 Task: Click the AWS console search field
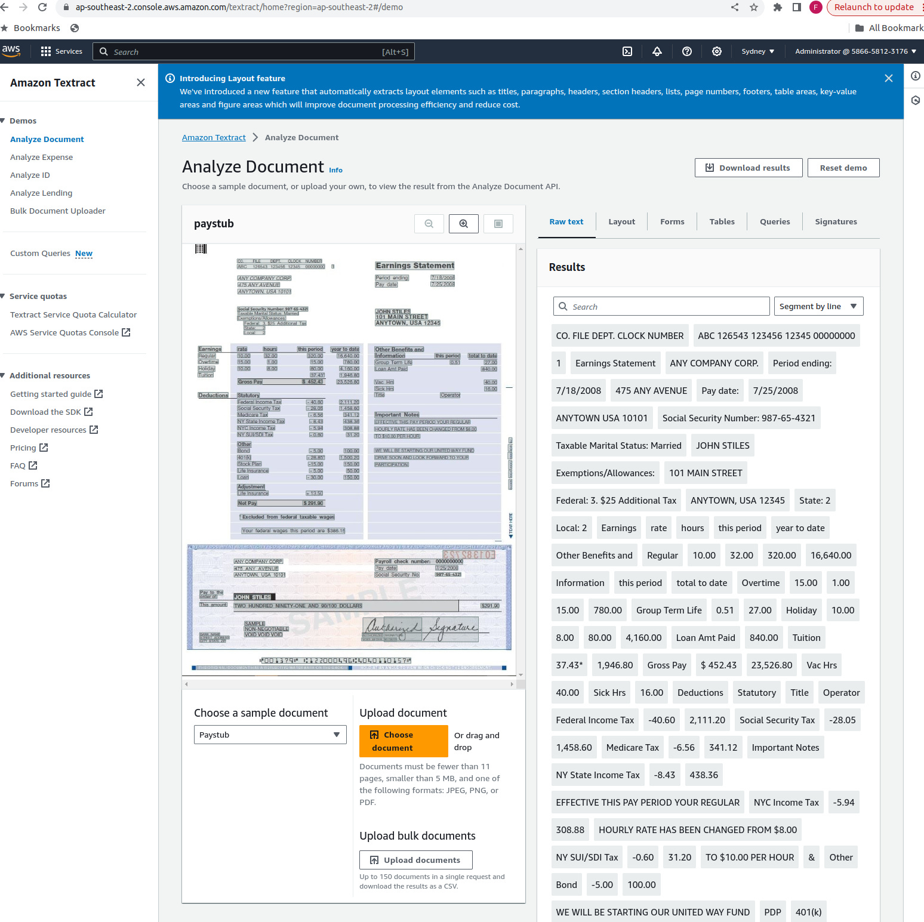coord(254,51)
